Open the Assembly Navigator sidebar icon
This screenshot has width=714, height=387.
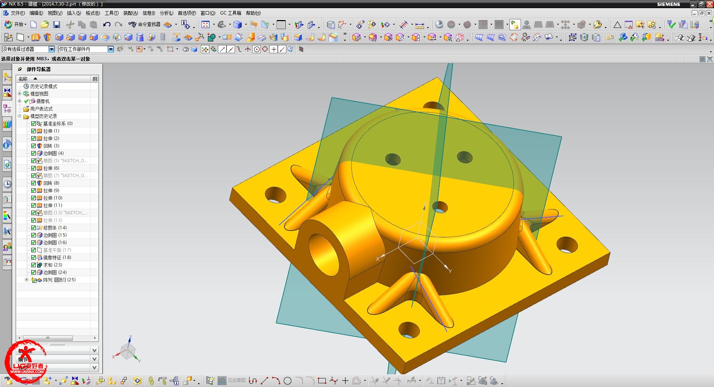coord(7,77)
